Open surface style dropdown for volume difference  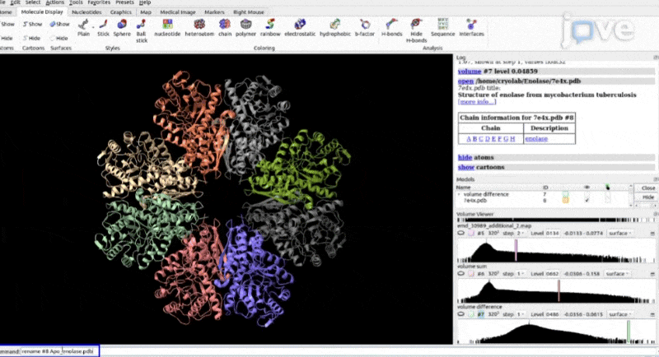coord(616,313)
